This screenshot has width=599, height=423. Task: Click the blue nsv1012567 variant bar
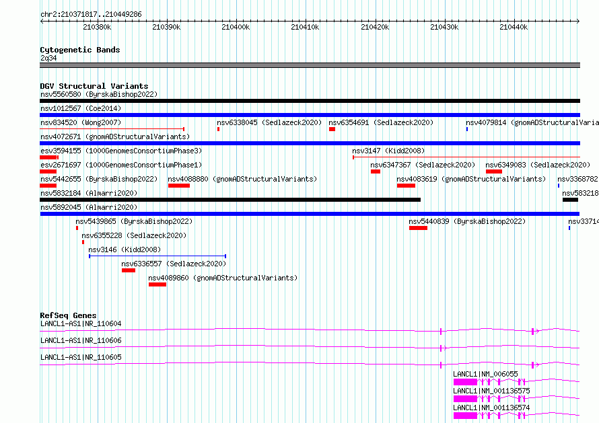[x=310, y=115]
